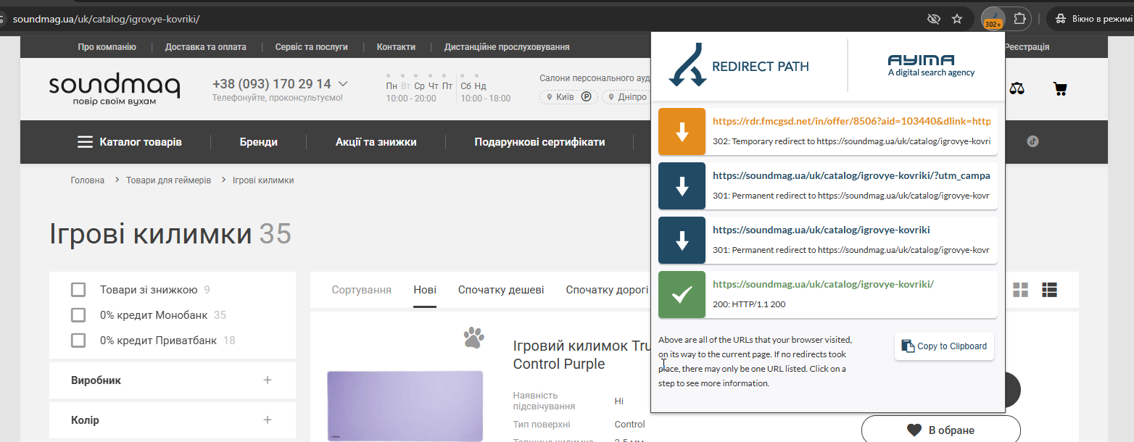Click the Сортування label

coord(362,290)
